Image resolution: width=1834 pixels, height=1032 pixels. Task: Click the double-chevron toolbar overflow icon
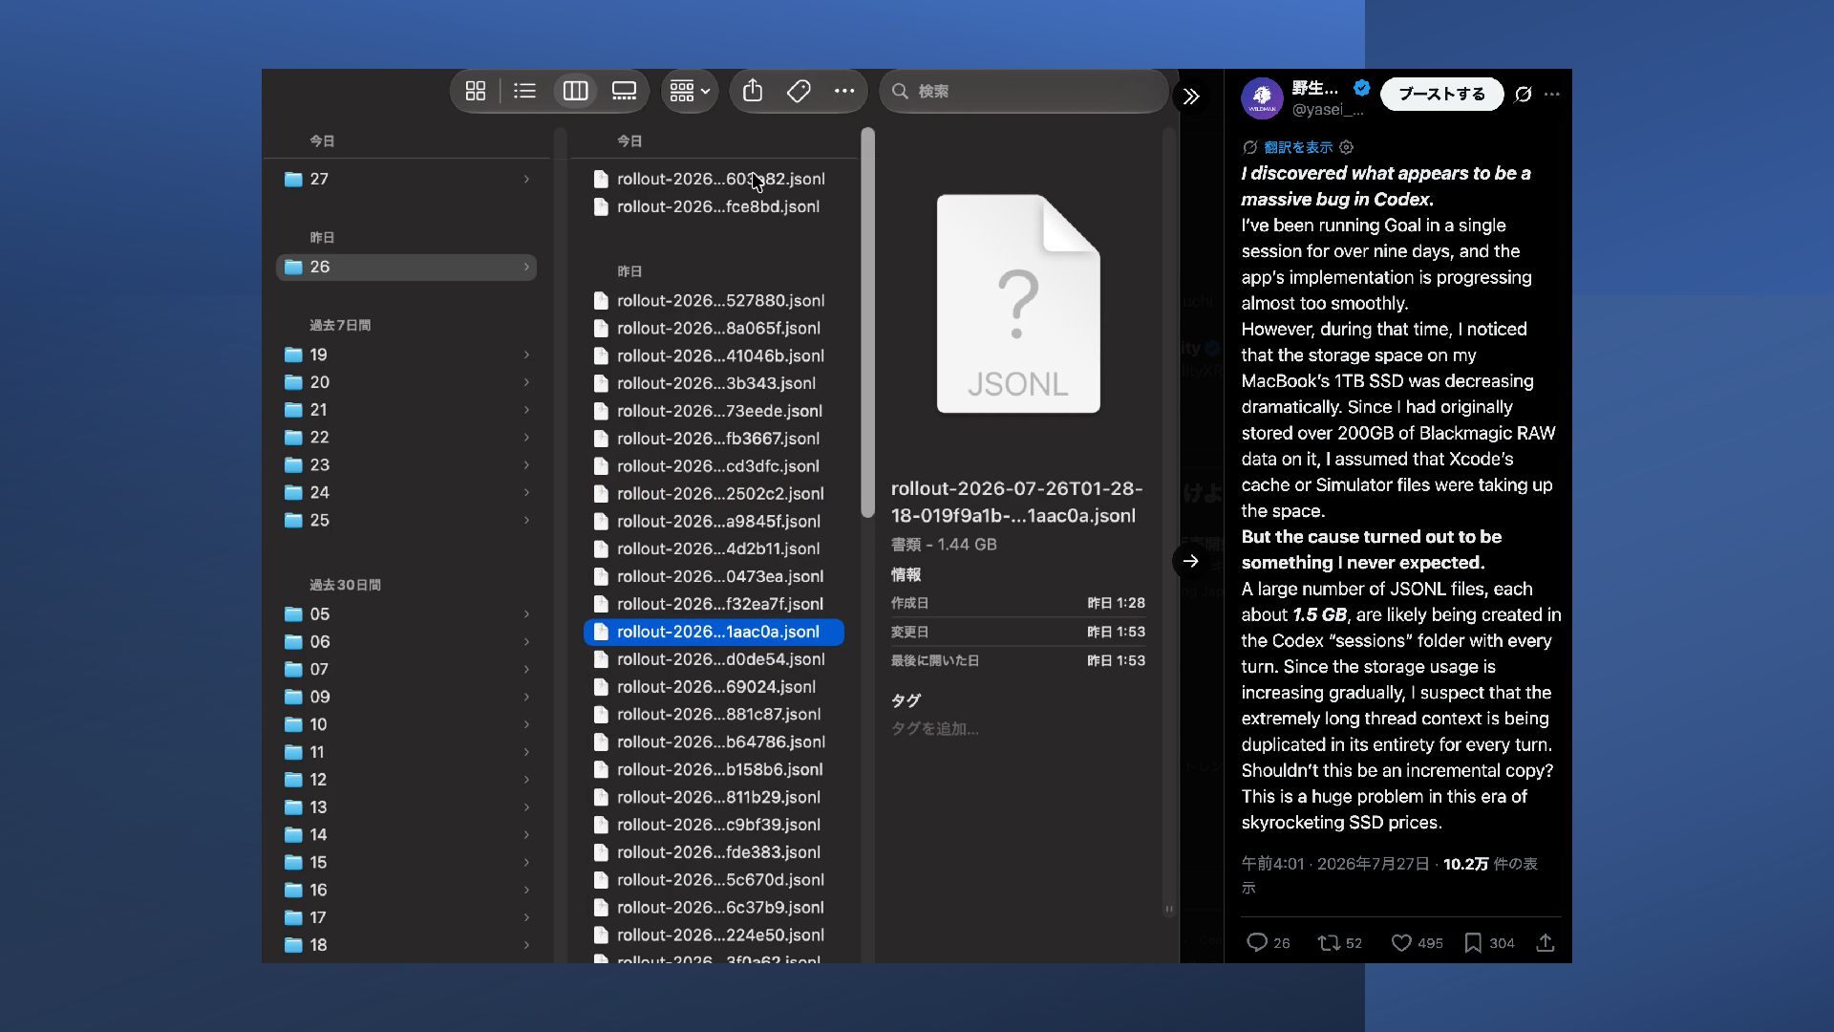click(1191, 97)
